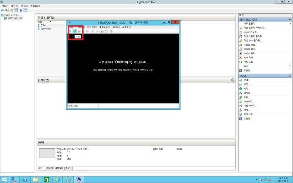Open 보기(V) menu in OVM connection window
This screenshot has height=183, width=293.
pos(116,27)
